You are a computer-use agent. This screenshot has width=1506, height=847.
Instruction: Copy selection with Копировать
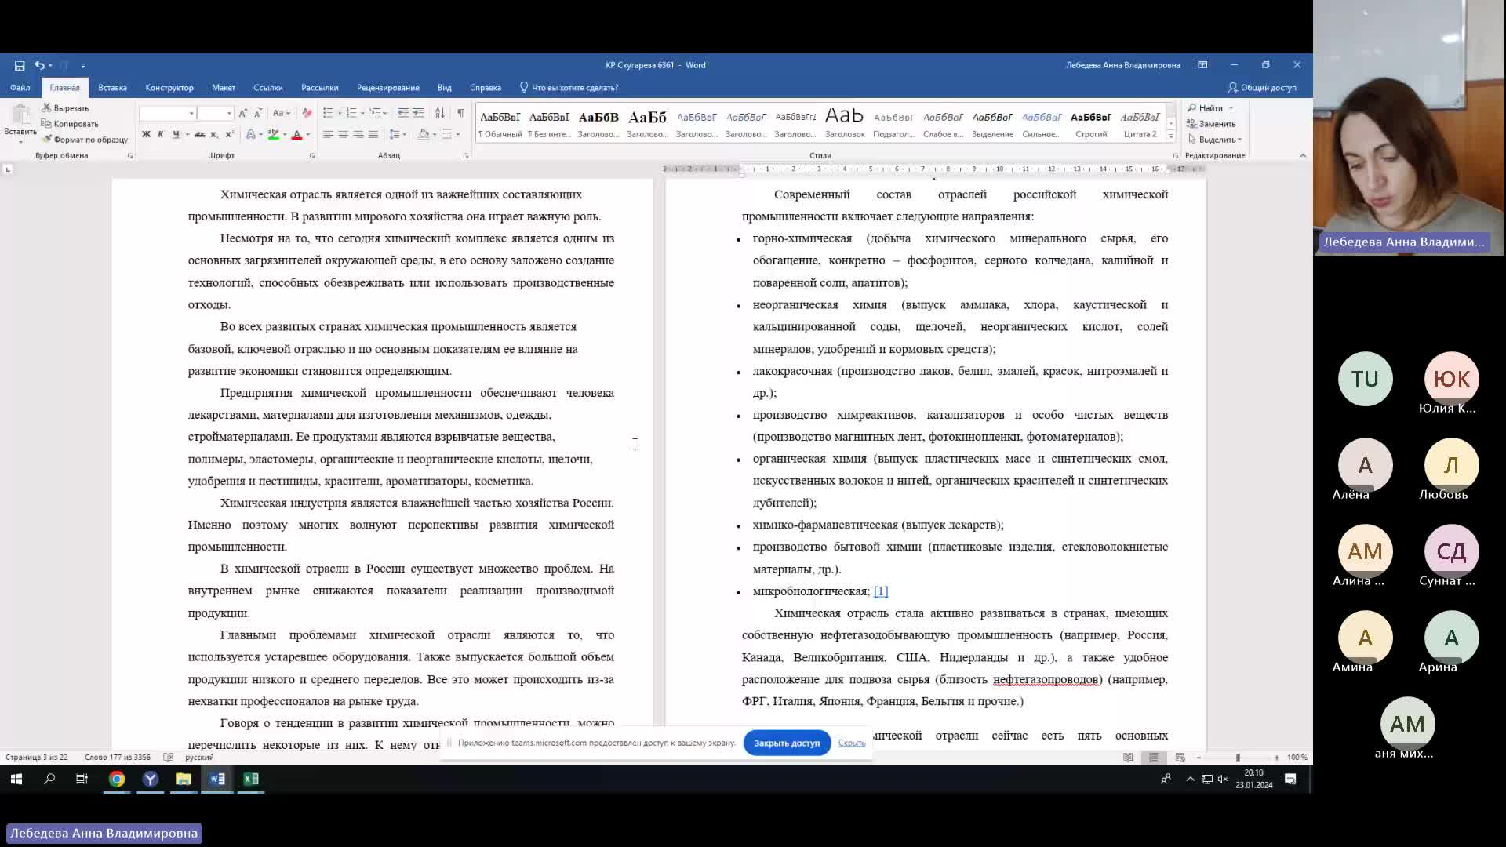[70, 124]
